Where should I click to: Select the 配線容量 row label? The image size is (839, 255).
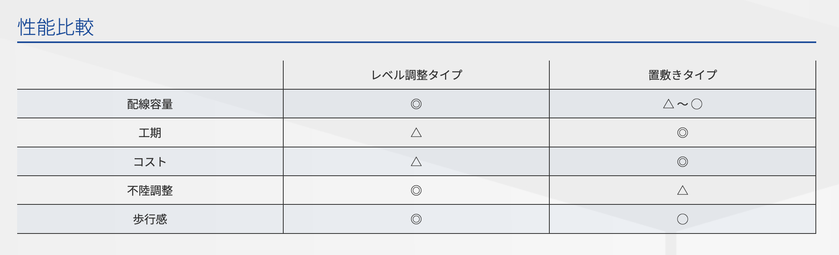click(150, 104)
